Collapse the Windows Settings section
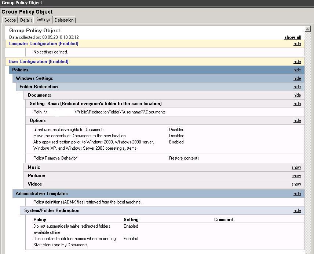 297,78
